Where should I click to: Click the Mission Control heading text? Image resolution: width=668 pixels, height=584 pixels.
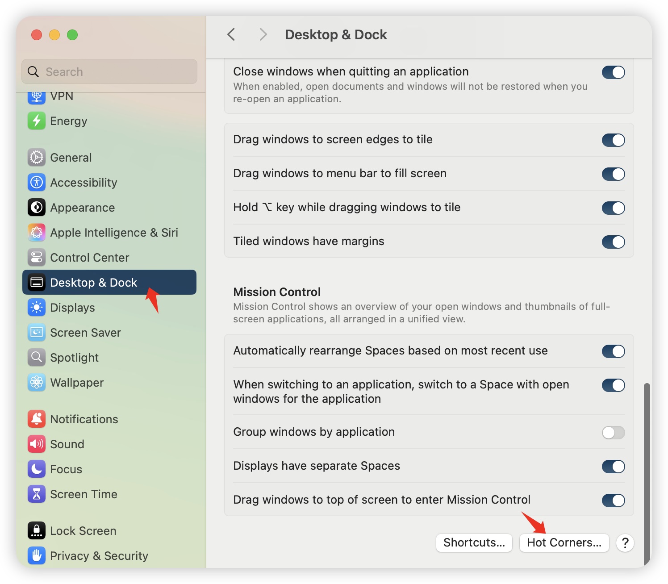point(277,292)
